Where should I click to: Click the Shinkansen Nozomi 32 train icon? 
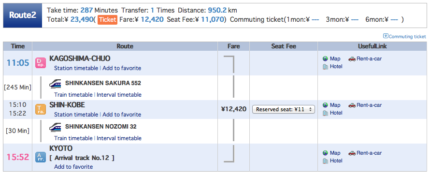[55, 127]
